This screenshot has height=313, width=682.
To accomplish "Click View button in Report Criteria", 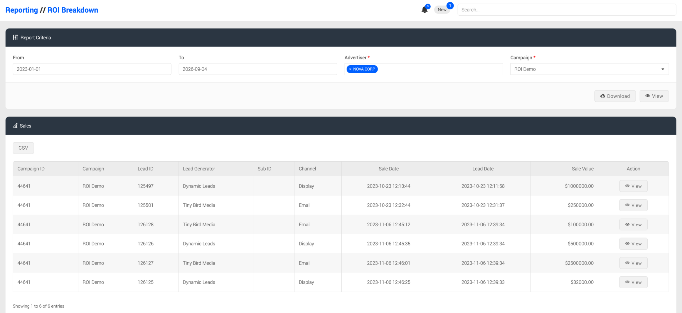I will tap(654, 96).
